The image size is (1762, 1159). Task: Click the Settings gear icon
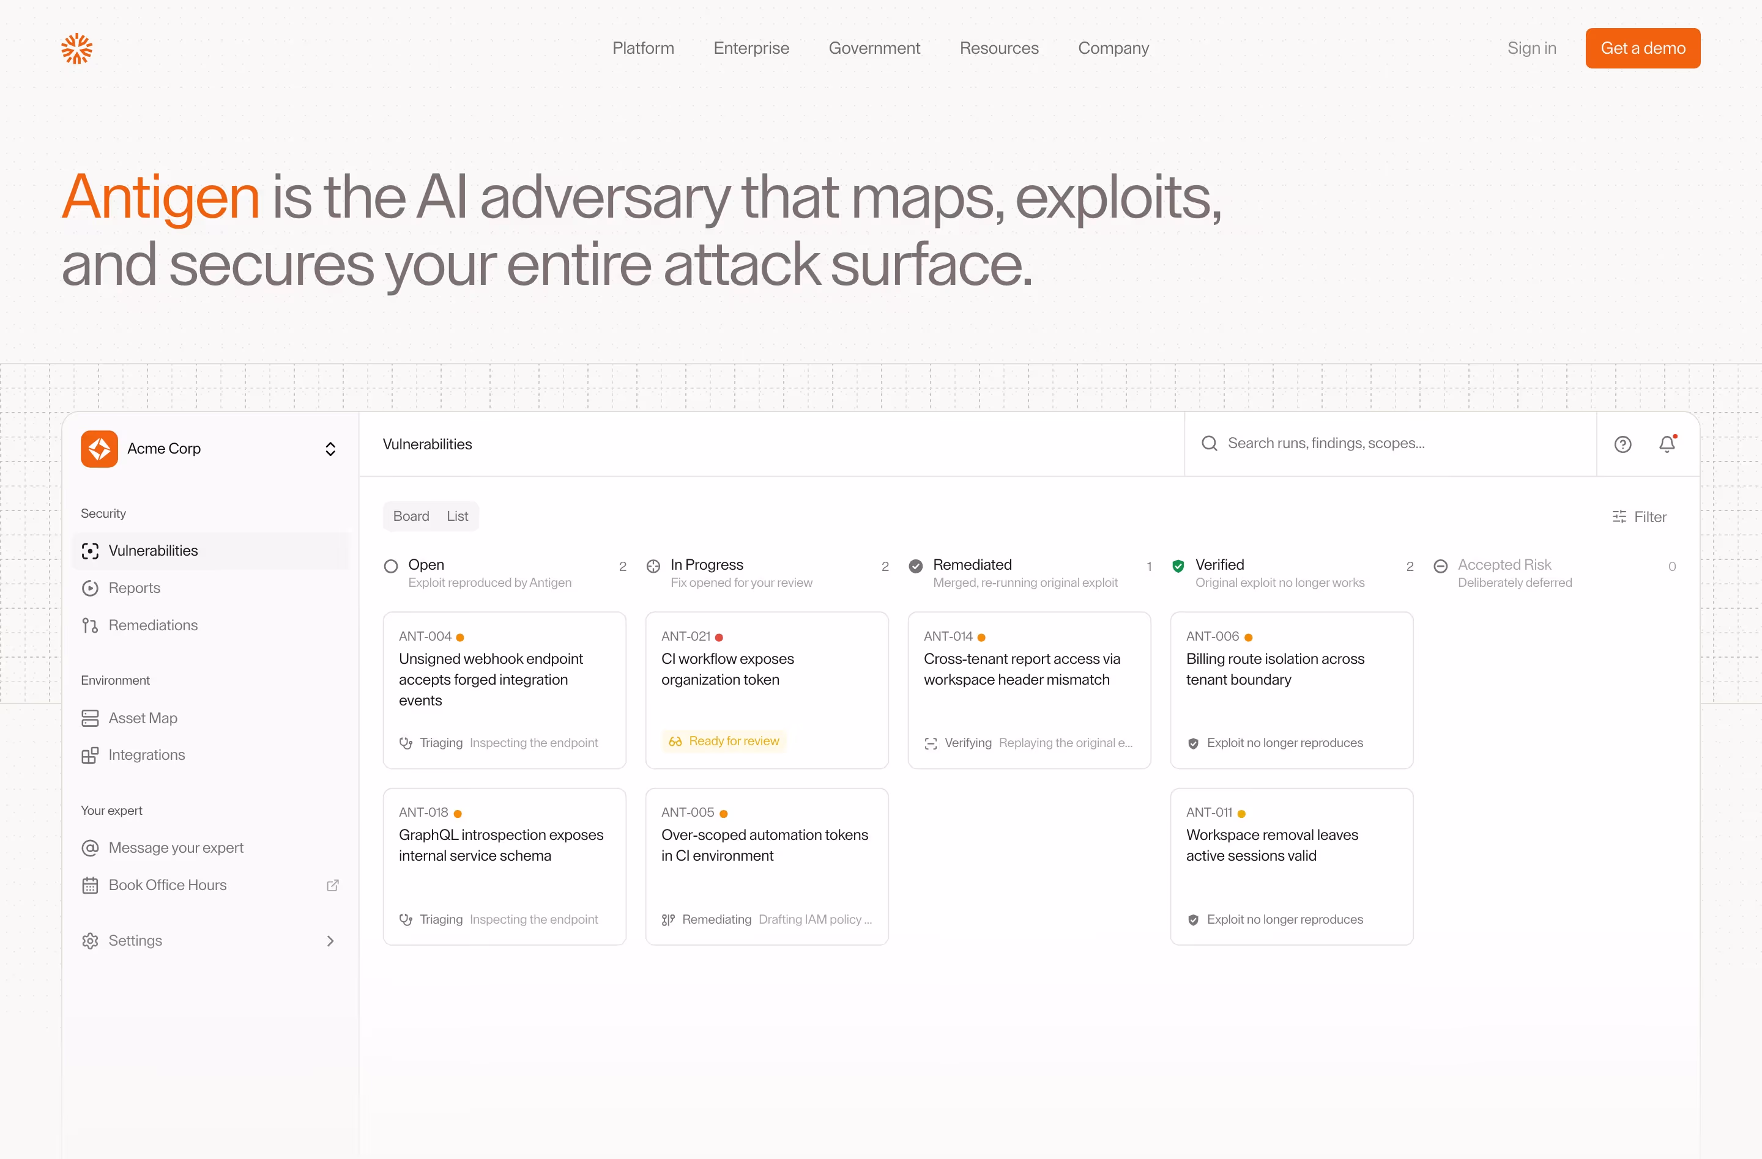pyautogui.click(x=91, y=941)
